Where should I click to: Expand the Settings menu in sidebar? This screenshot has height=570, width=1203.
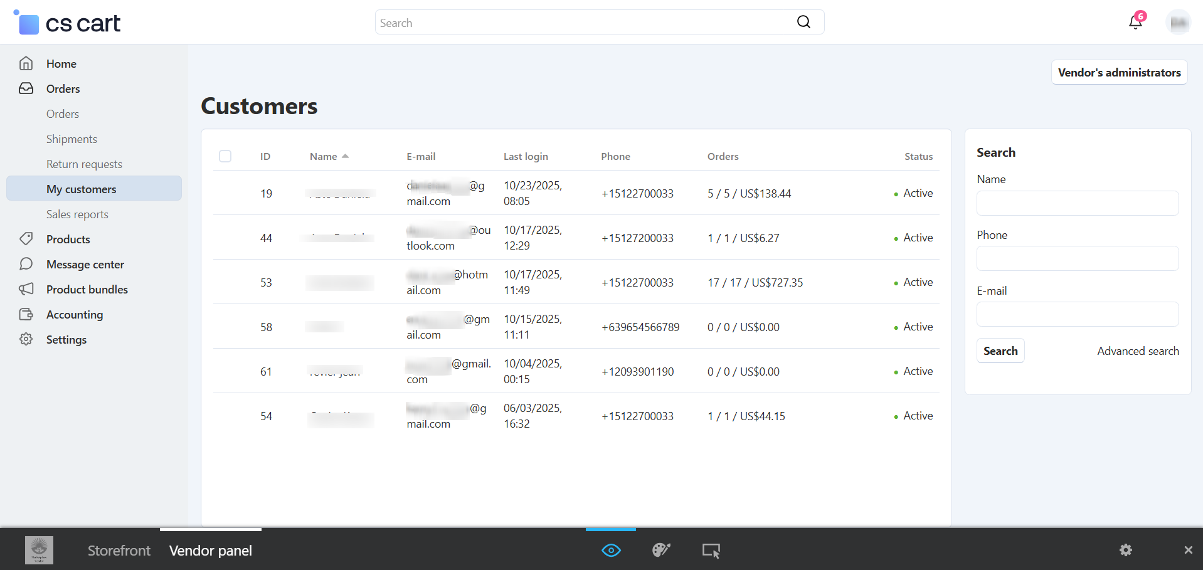pos(66,339)
